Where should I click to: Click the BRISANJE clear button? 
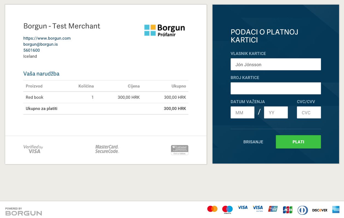pos(253,142)
